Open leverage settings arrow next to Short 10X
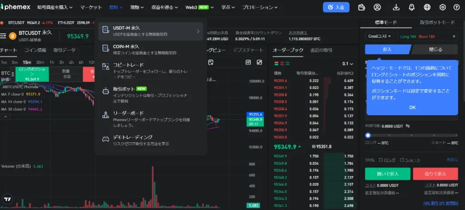465x210 pixels. [454, 36]
